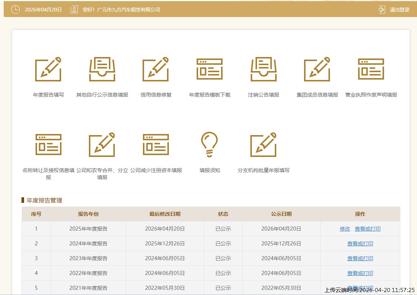Open 营业执照作废声明填报 icon
Screen dimensions: 417x295
point(371,69)
